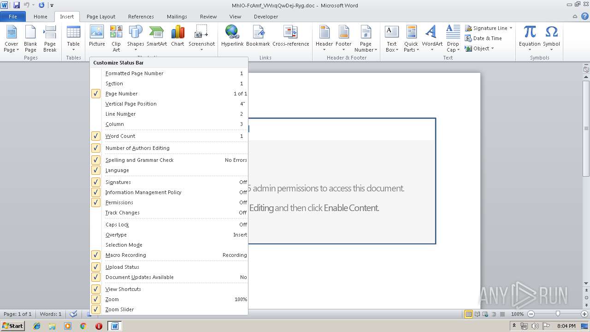The image size is (590, 332).
Task: Toggle View Shortcuts option
Action: point(169,289)
